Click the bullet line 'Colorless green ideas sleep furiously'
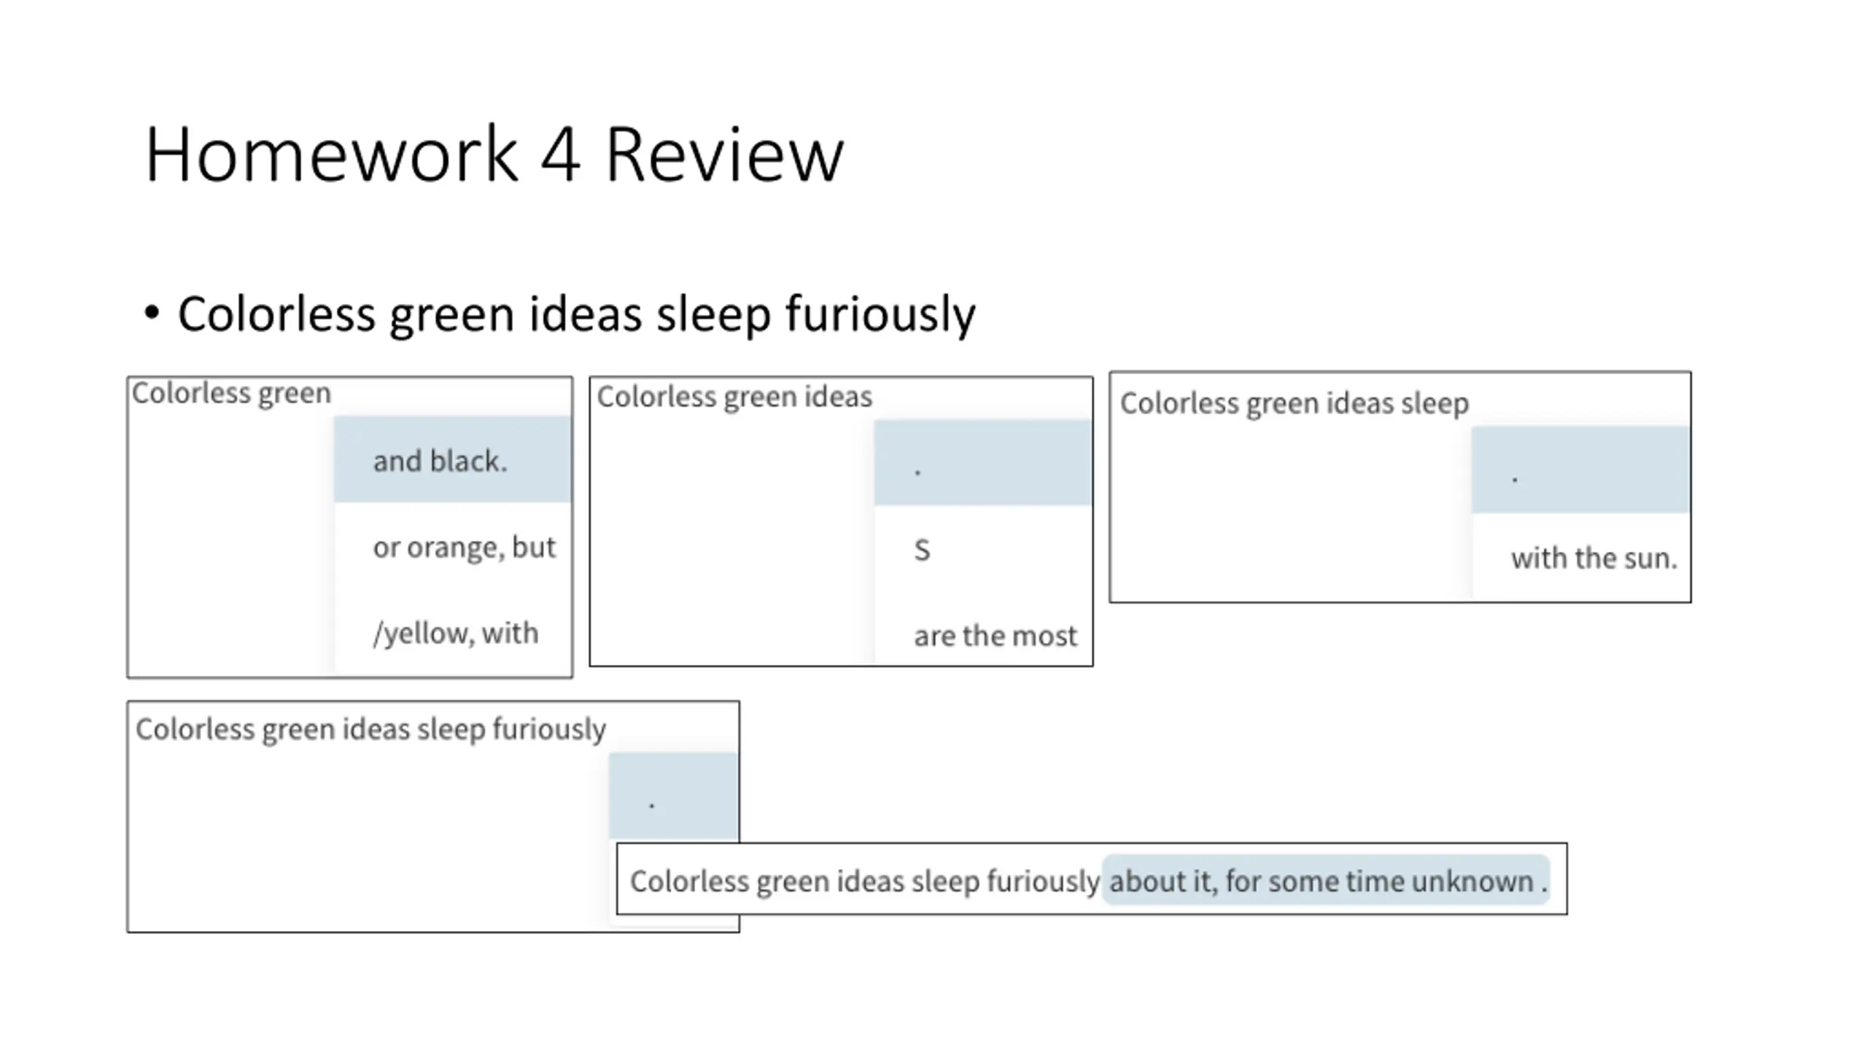The image size is (1867, 1050). tap(576, 314)
